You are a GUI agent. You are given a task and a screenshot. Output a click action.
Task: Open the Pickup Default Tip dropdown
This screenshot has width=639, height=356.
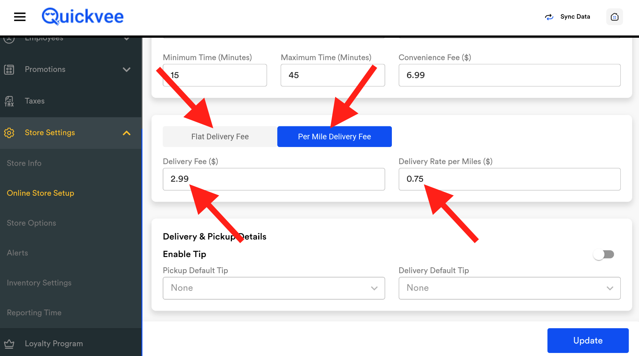273,288
